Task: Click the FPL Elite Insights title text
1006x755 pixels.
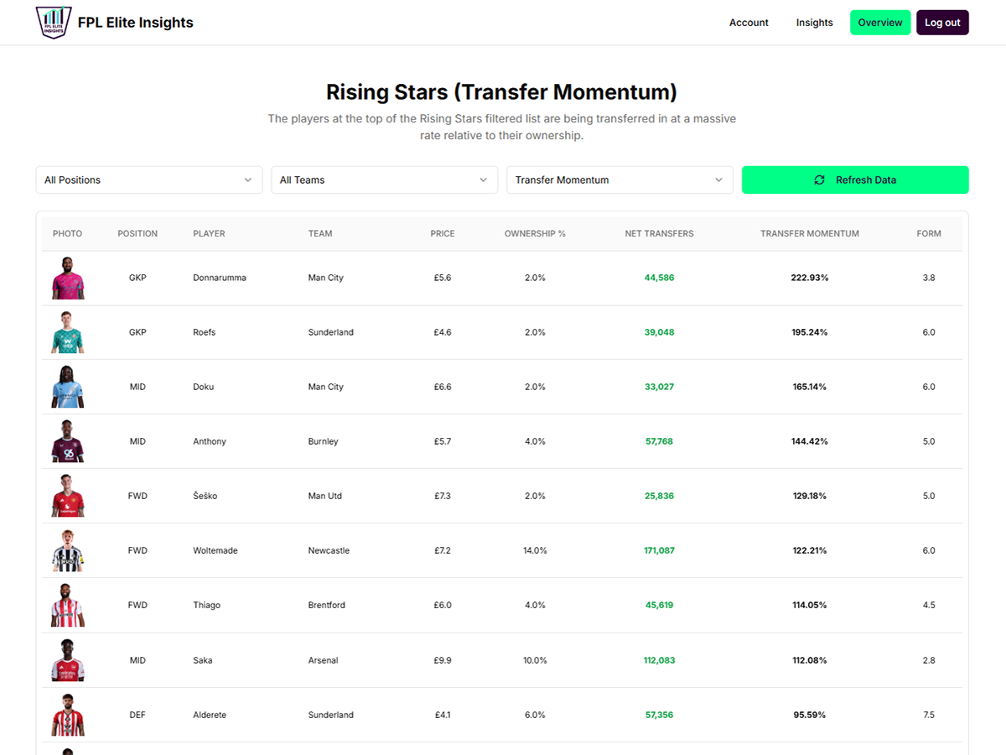Action: [x=135, y=23]
